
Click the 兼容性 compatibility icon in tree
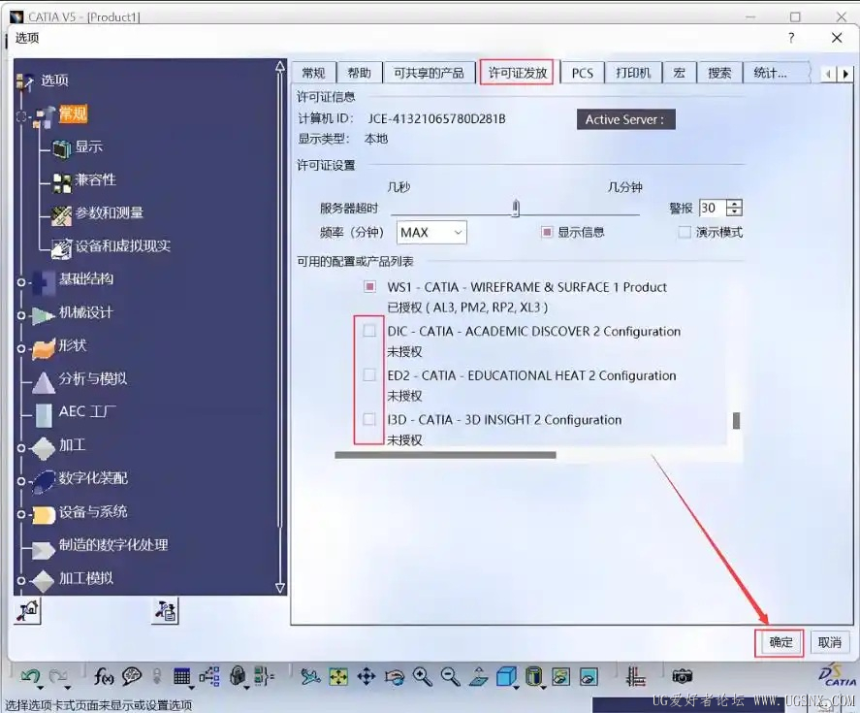tap(62, 182)
